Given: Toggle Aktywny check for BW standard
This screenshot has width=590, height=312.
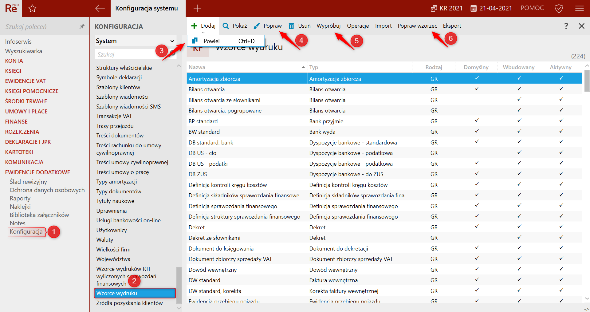Looking at the screenshot, I should pyautogui.click(x=561, y=131).
